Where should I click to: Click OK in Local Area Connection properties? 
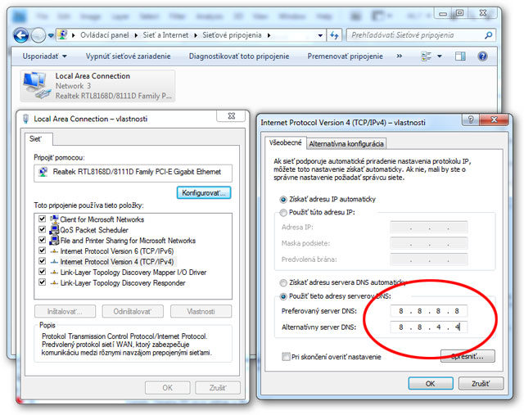167,388
